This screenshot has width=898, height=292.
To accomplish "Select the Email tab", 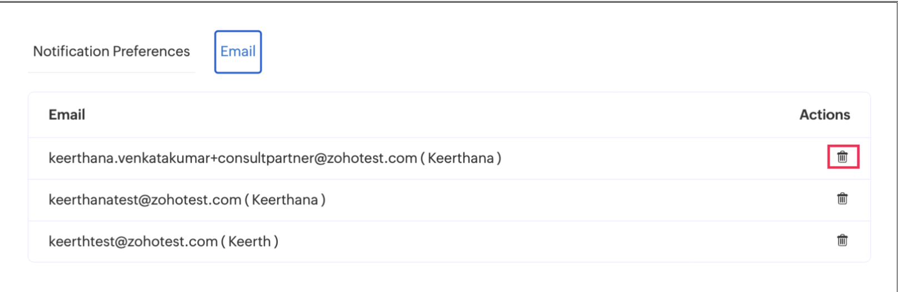I will [238, 52].
